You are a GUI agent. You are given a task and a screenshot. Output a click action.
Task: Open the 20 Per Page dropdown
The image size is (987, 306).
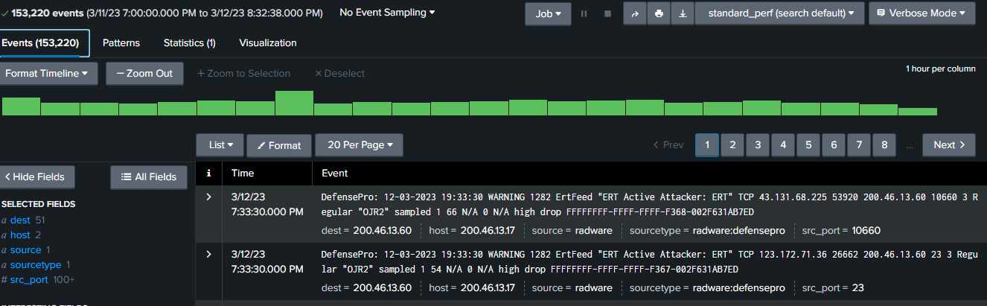point(359,145)
